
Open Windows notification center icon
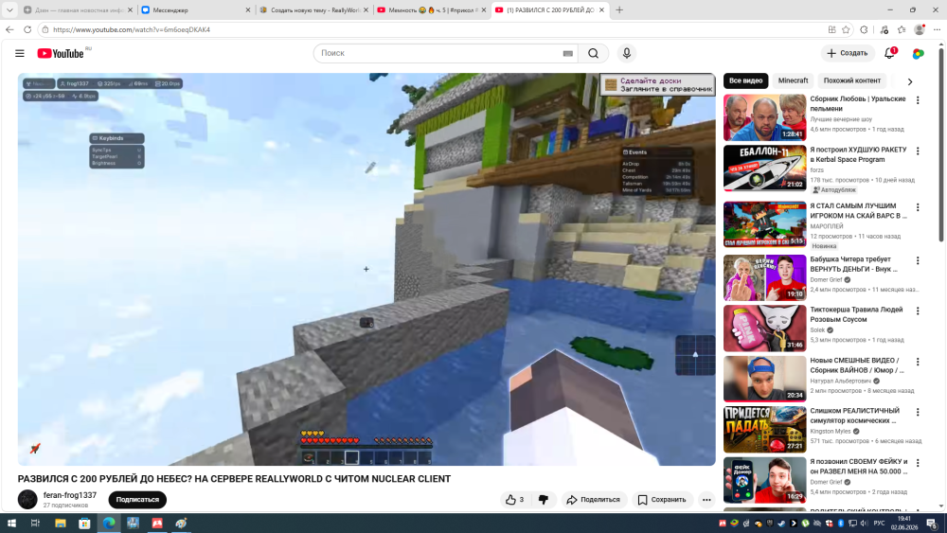tap(933, 524)
